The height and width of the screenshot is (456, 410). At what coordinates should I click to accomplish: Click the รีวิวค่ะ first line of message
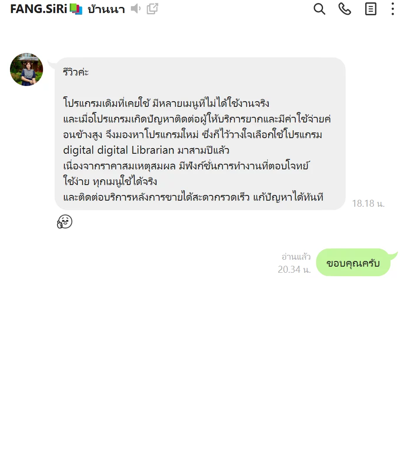[76, 72]
